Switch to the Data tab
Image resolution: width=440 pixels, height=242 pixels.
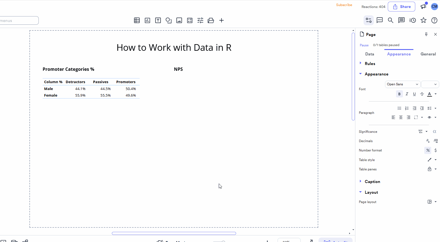[x=370, y=54]
